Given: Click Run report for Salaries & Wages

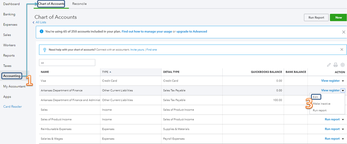Looking at the screenshot, I should click(x=332, y=139).
